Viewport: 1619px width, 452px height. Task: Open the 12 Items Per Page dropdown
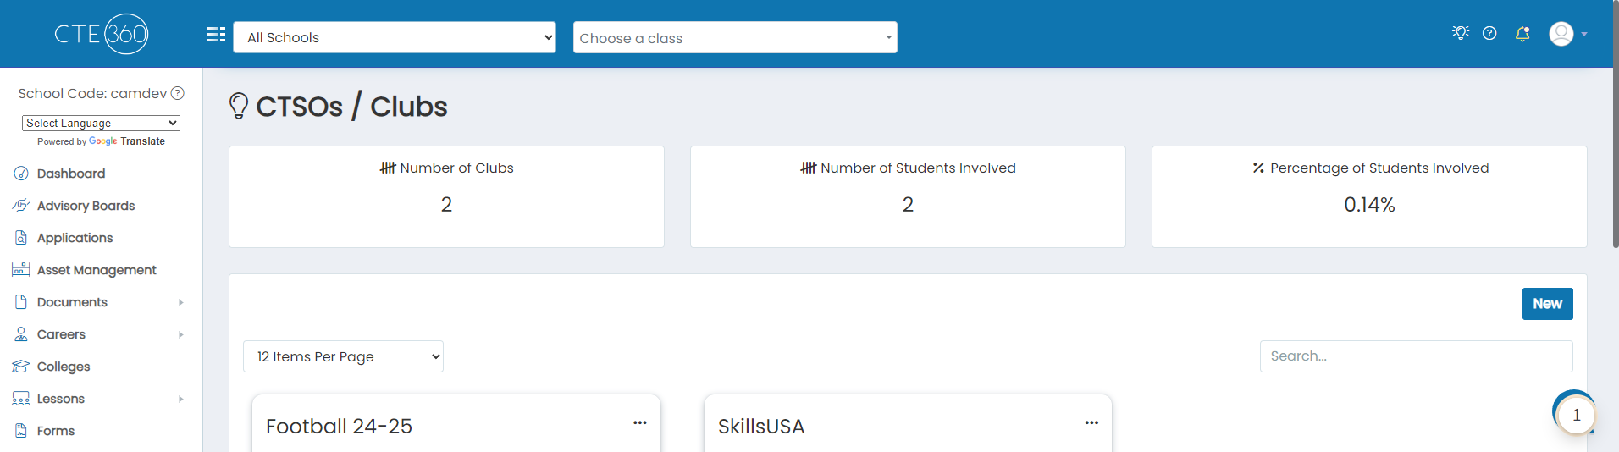343,356
